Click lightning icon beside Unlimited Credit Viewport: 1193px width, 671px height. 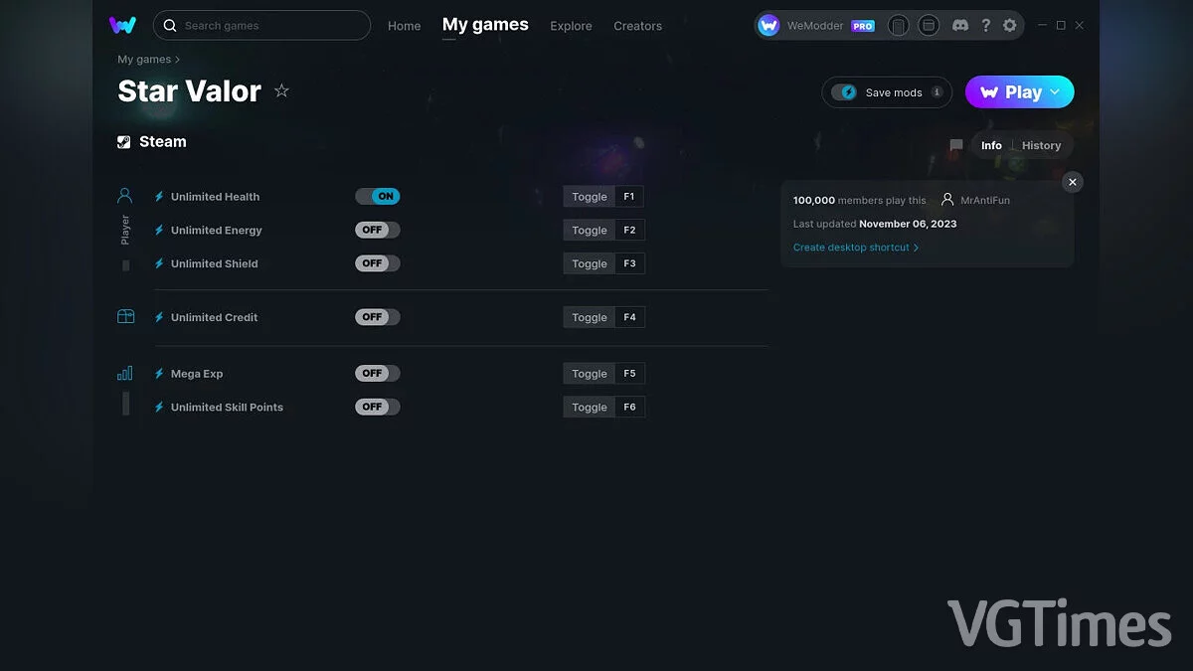pos(159,317)
